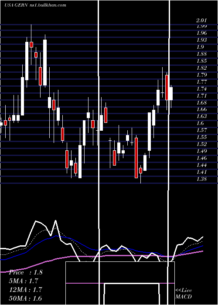
Task: Click the 1.55 price axis label
Action: click(201, 137)
